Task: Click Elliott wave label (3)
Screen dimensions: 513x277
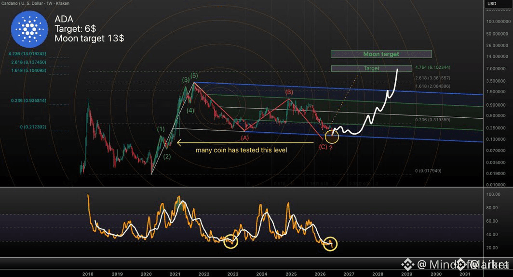Action: point(186,80)
